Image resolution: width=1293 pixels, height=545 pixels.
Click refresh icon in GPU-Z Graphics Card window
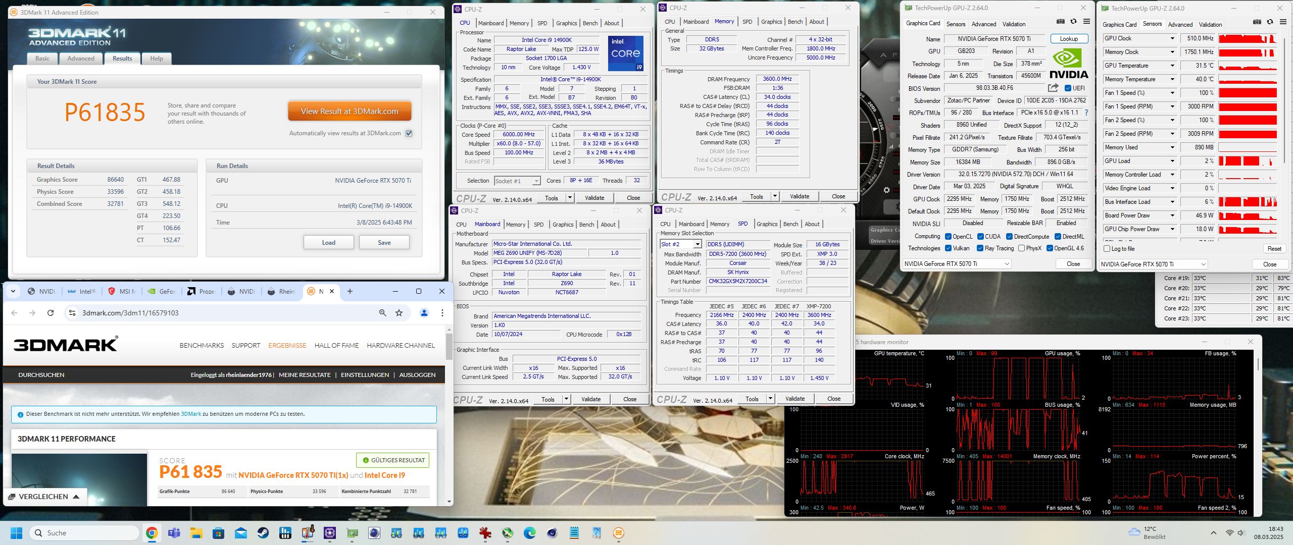click(1073, 21)
